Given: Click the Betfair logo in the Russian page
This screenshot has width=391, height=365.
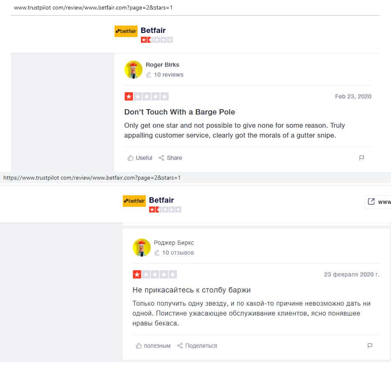Looking at the screenshot, I should coord(134,201).
